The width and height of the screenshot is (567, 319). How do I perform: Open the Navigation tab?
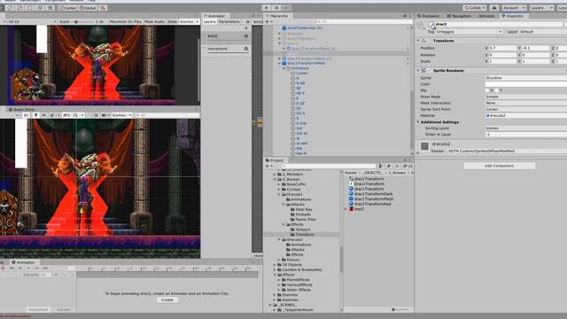click(459, 16)
